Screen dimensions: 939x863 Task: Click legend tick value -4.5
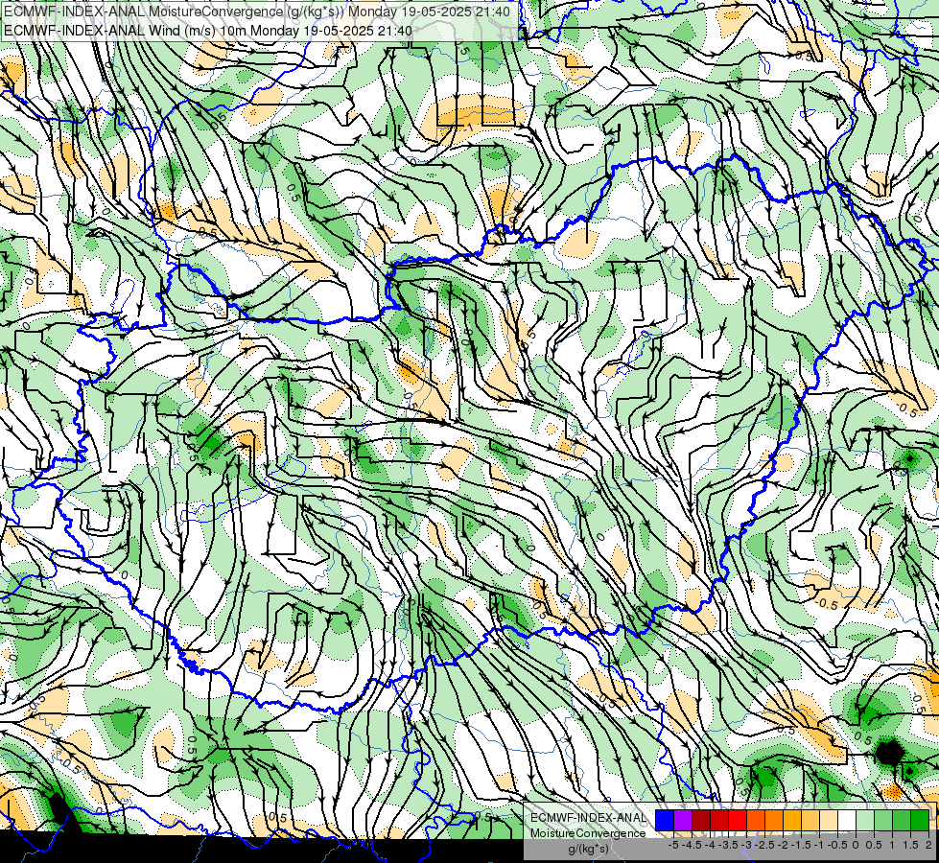click(x=692, y=845)
